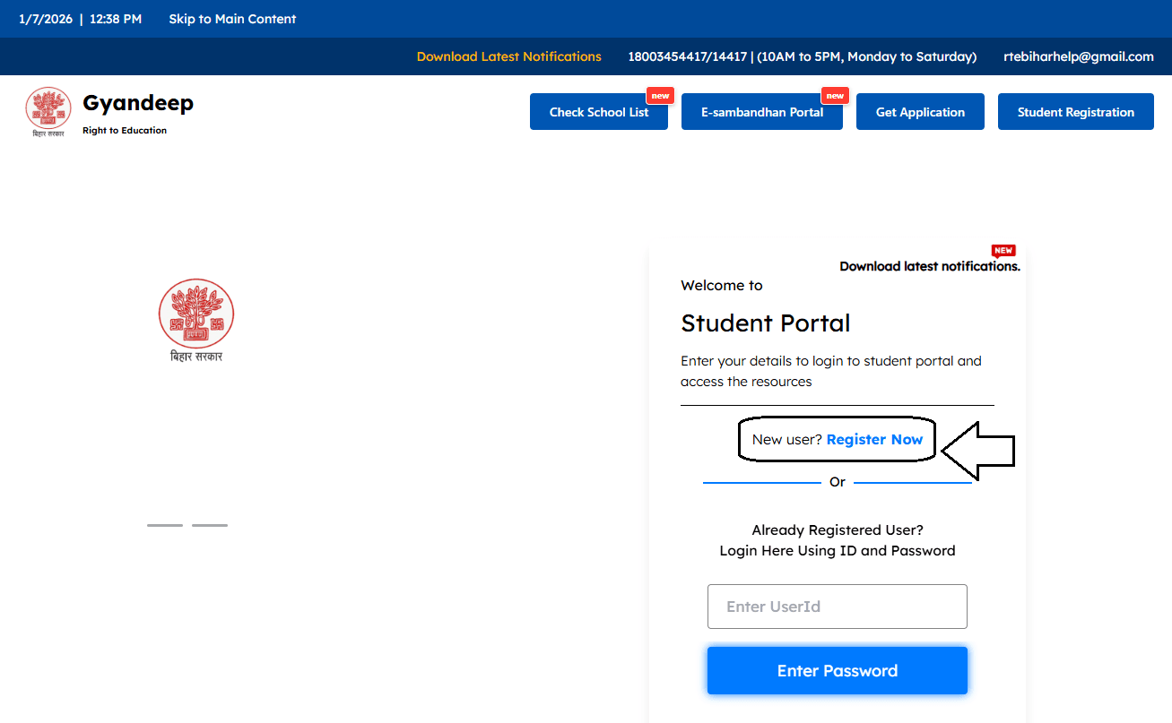Open Download Latest Notifications

pyautogui.click(x=508, y=56)
